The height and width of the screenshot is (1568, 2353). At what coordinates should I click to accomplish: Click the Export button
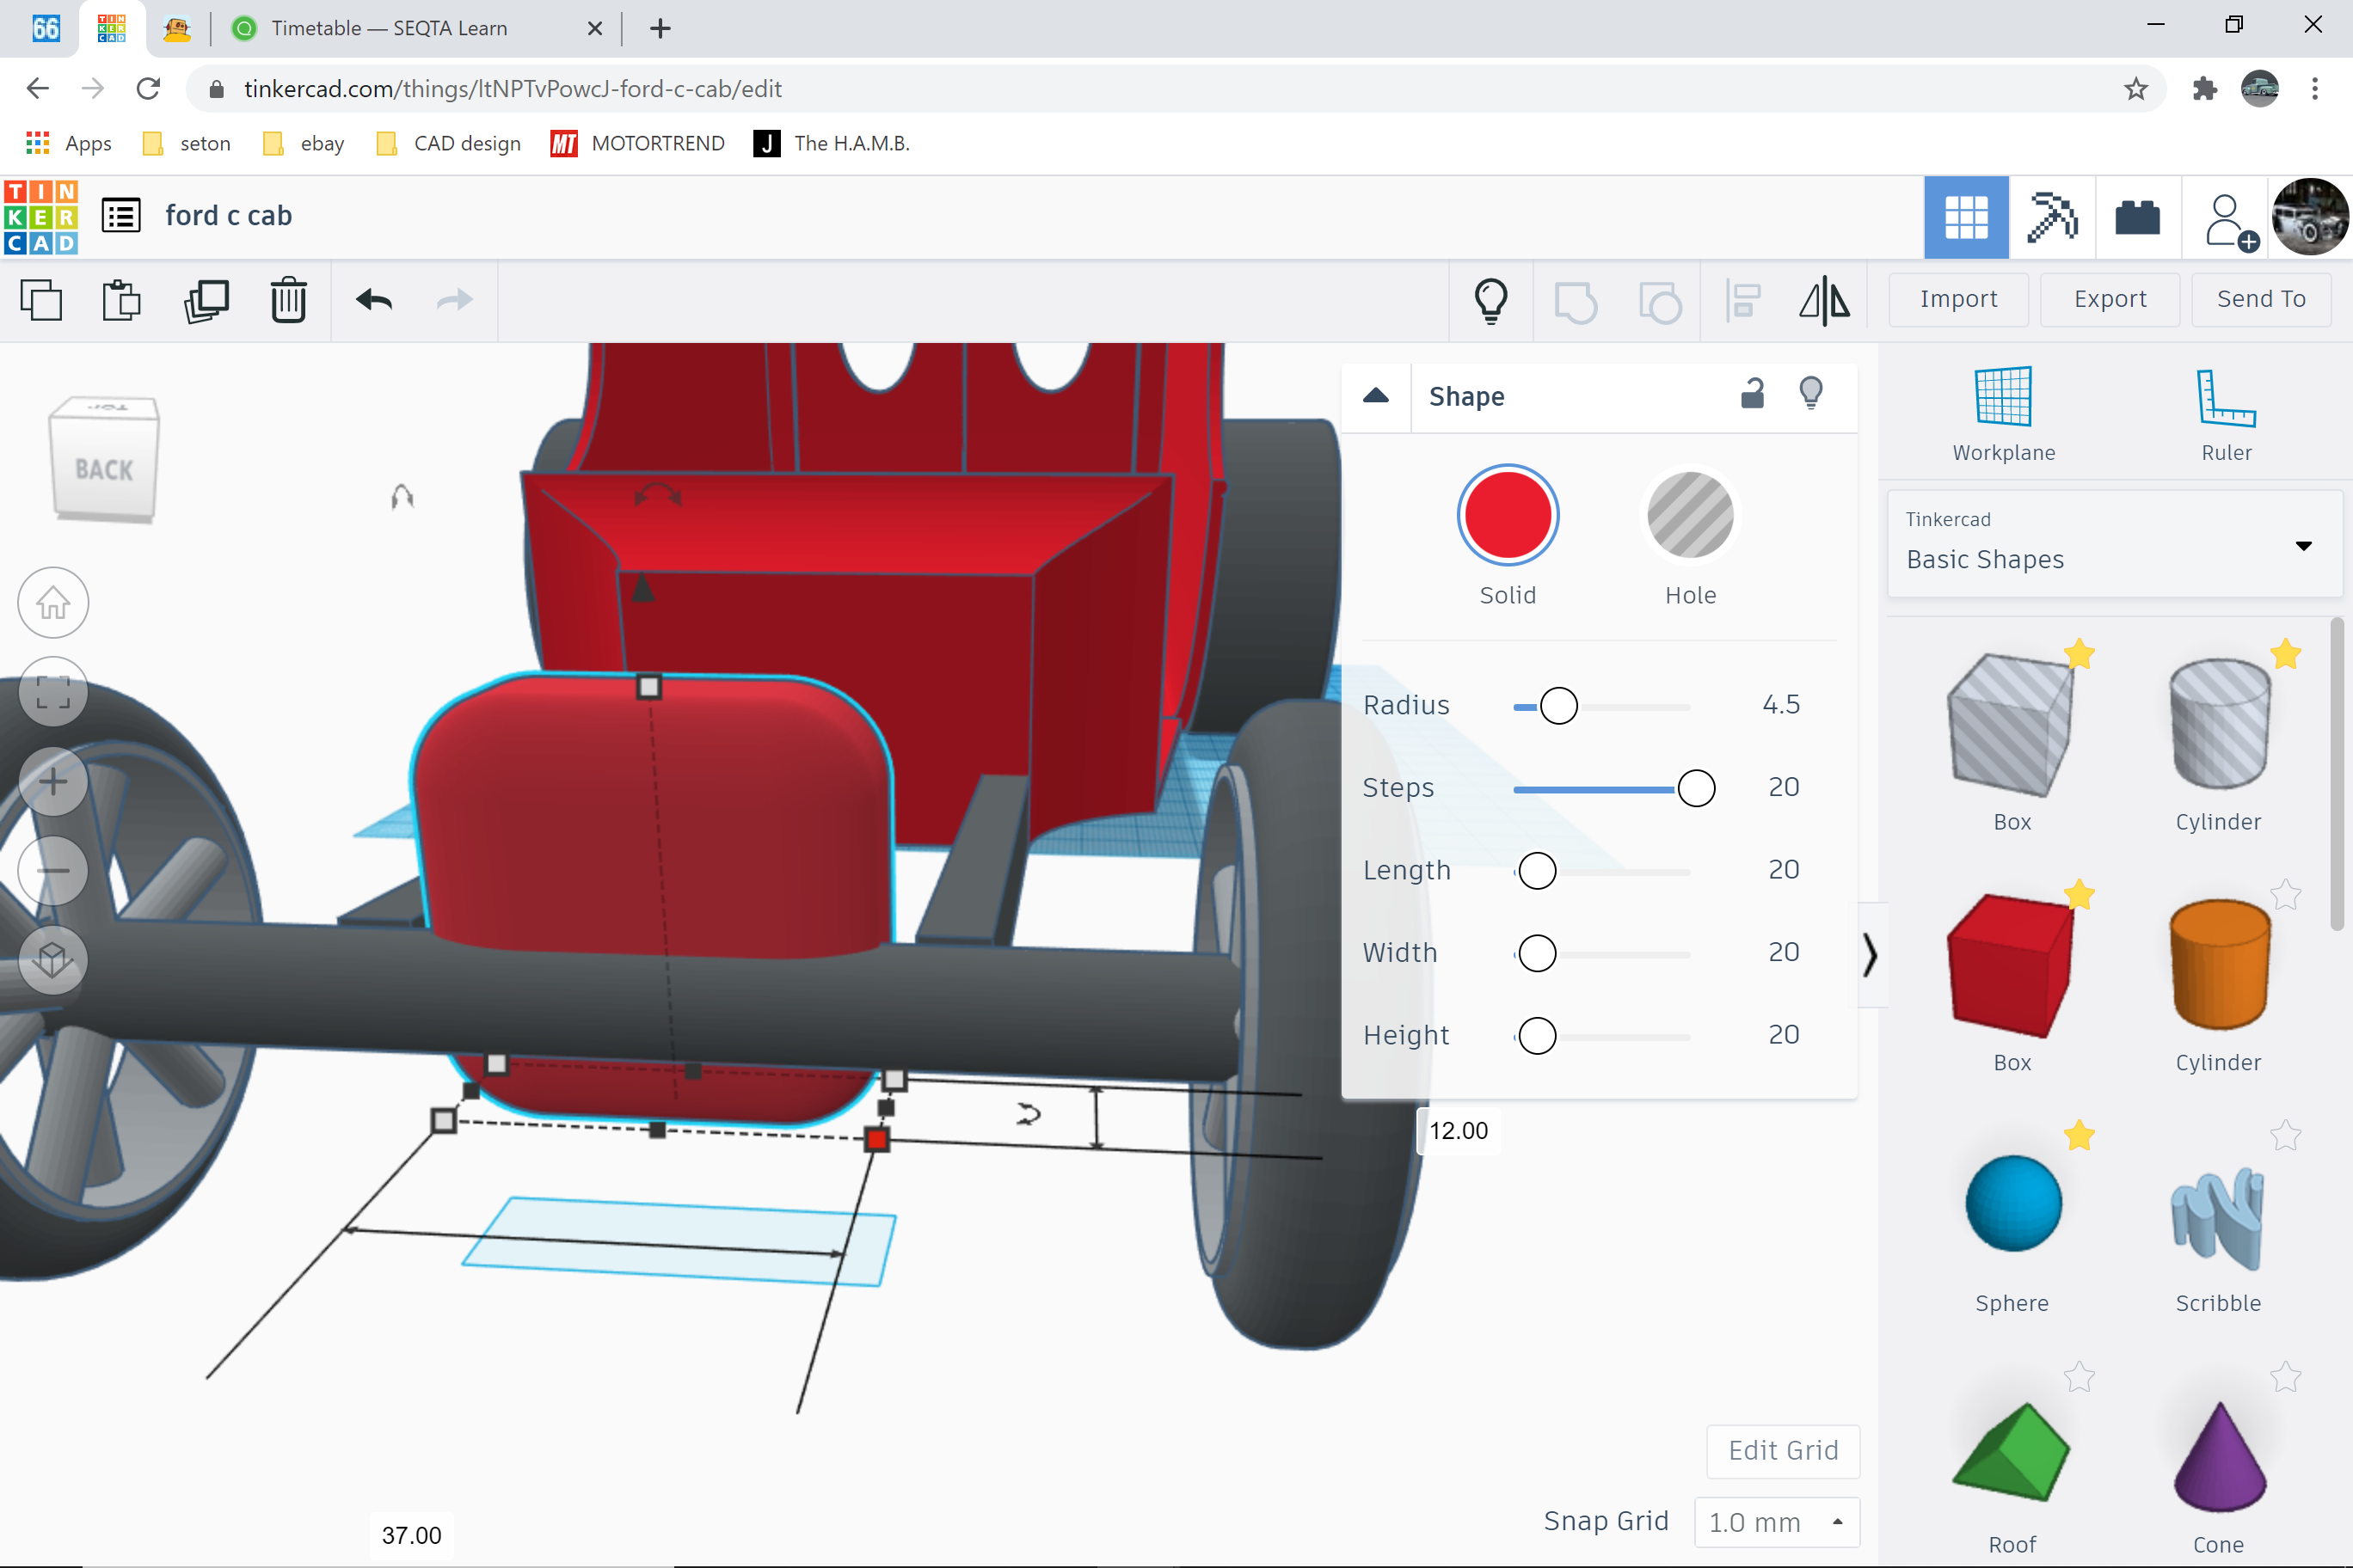[2110, 299]
